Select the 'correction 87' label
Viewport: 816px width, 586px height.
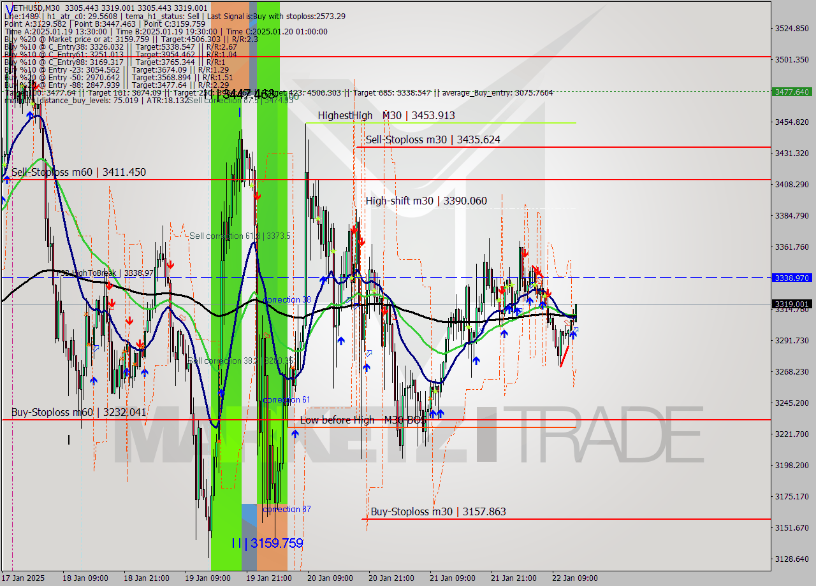coord(287,509)
